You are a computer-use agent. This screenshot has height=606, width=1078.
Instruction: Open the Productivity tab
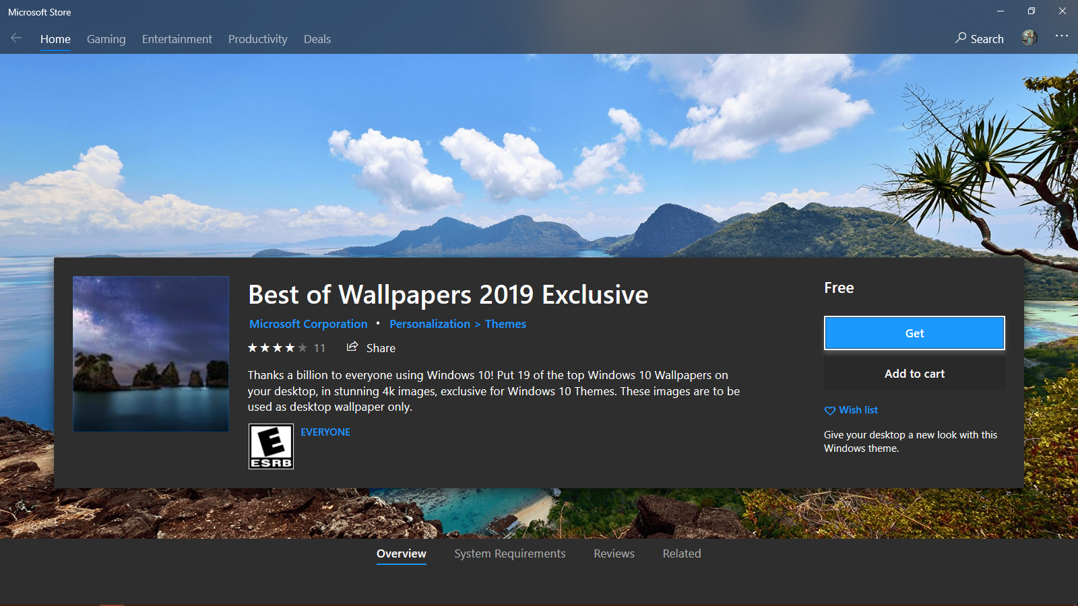point(257,39)
